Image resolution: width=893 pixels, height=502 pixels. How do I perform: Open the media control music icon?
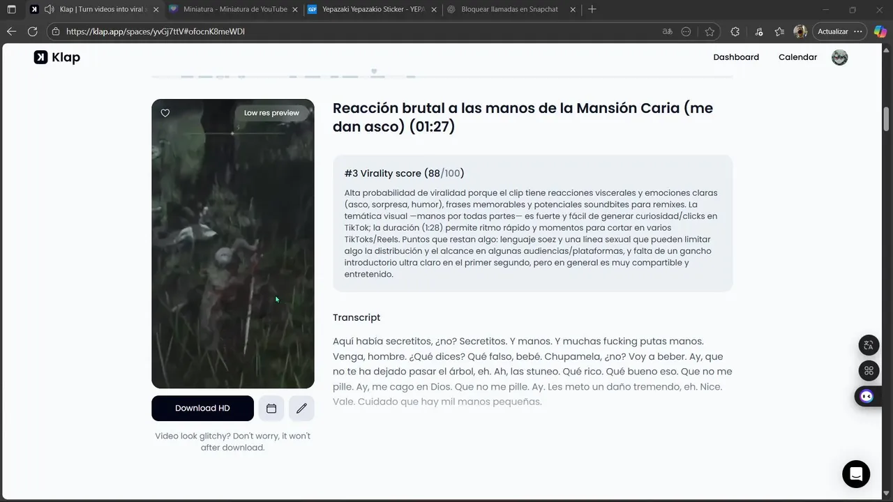(758, 31)
